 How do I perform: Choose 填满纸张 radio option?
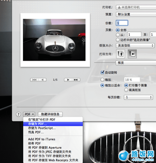coord(126,90)
